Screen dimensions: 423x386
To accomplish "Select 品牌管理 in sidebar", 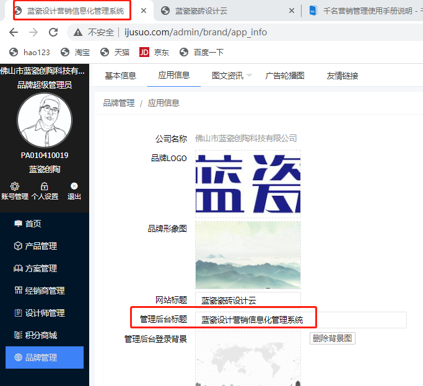I will coord(45,357).
